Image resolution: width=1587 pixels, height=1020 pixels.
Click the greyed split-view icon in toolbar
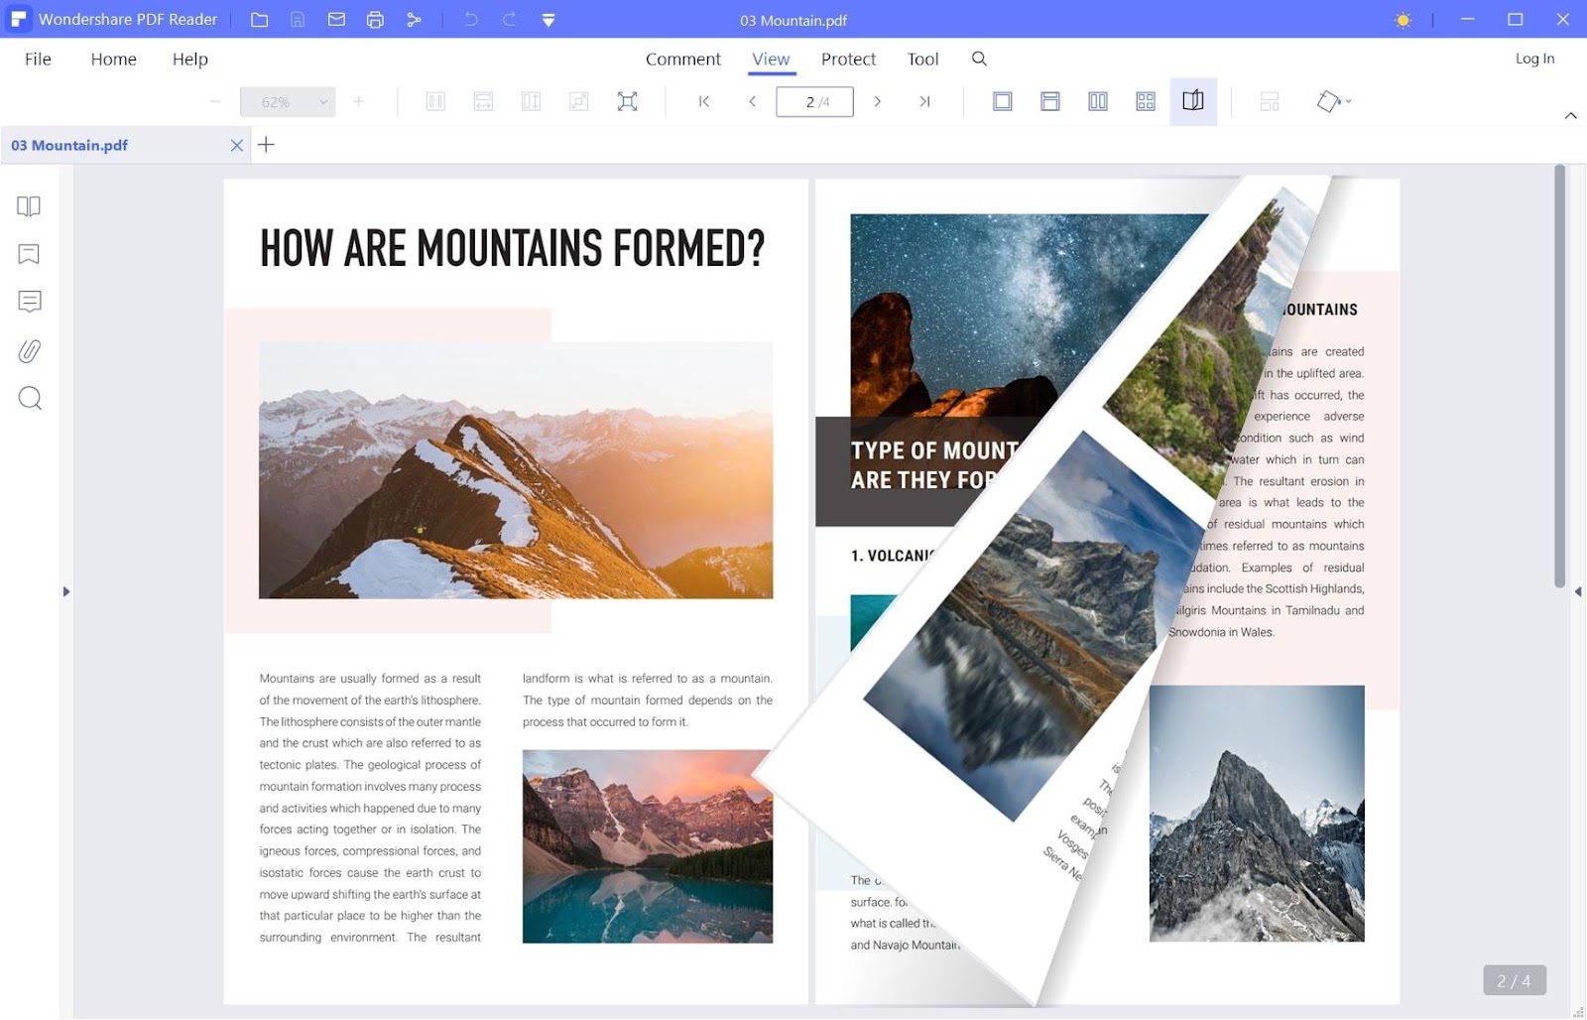[1270, 101]
